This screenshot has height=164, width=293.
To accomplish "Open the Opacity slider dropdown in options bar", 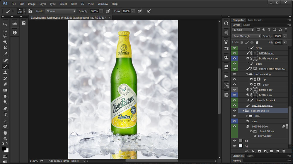I will [x=101, y=11].
